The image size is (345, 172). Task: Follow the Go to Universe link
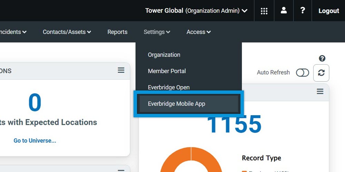35,140
